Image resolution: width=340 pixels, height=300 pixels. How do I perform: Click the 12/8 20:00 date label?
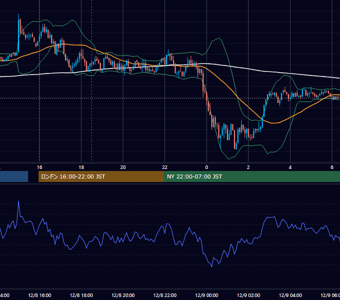click(x=123, y=295)
